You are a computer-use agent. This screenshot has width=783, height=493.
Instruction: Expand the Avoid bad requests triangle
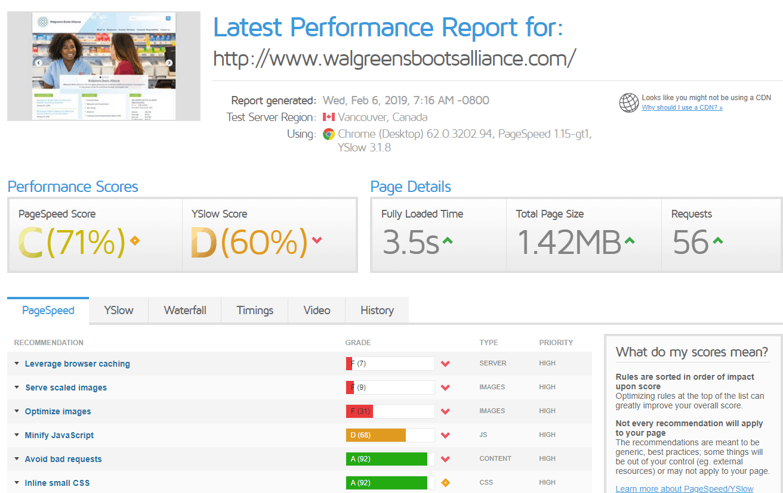[17, 458]
